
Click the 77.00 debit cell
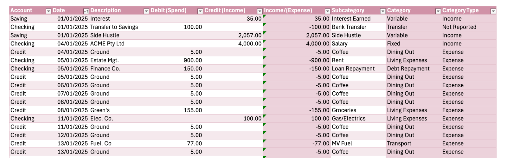[176, 143]
